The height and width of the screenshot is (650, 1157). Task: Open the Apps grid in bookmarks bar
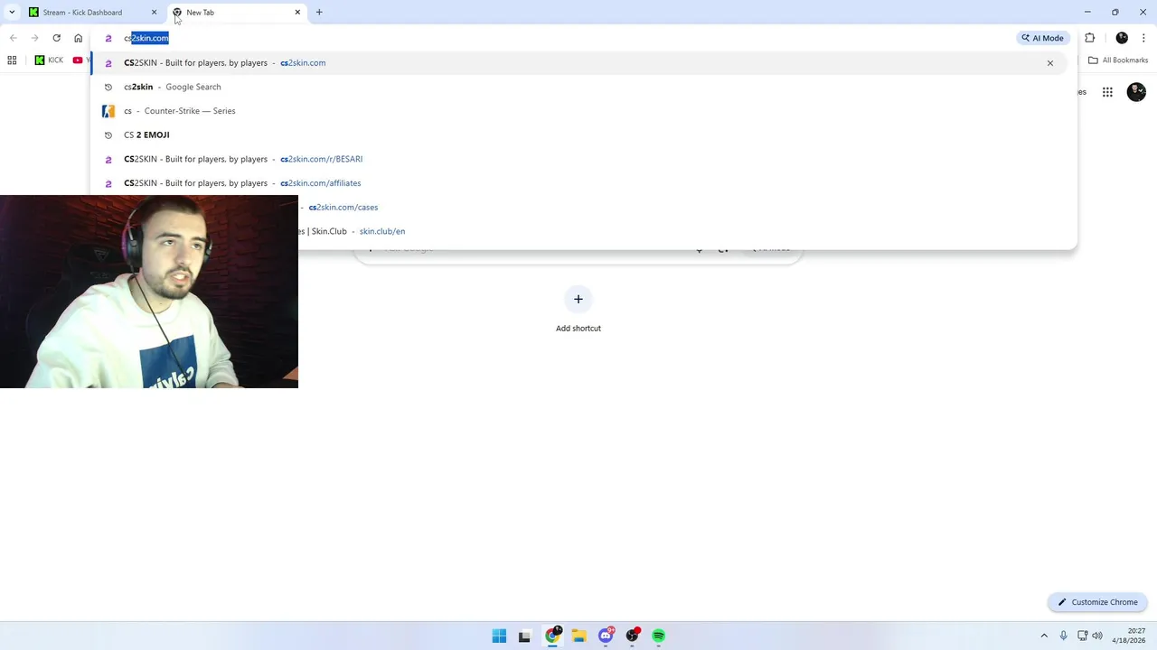[12, 60]
